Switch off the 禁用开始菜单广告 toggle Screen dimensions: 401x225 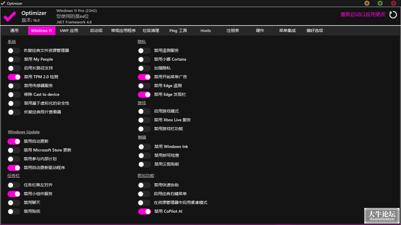tap(144, 77)
